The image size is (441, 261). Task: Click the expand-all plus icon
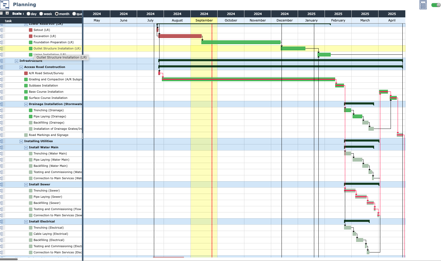[x=7, y=13]
